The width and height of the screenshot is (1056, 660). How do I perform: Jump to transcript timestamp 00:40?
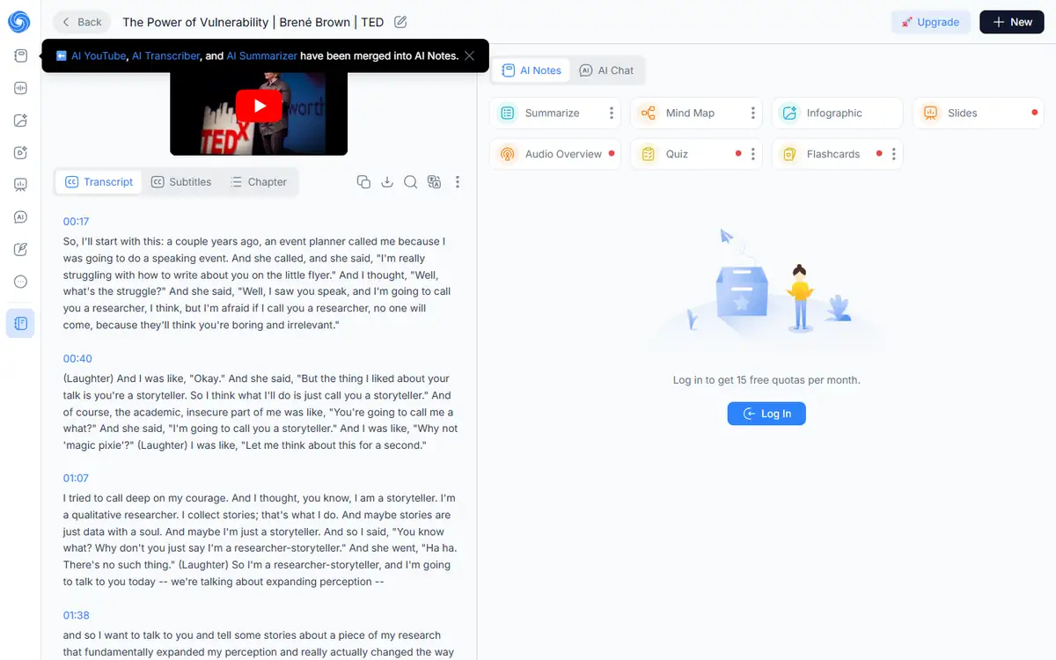coord(77,358)
